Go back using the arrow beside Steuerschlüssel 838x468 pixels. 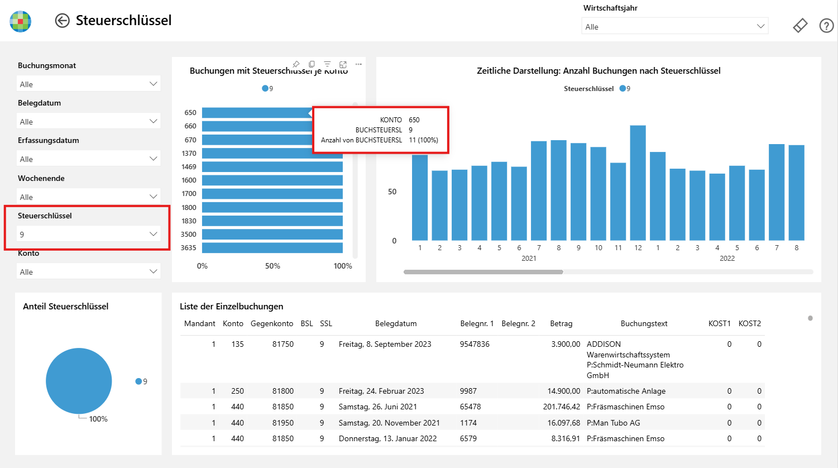(x=62, y=21)
